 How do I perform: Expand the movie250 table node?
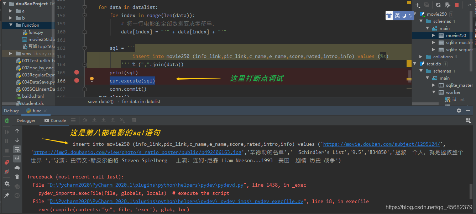coord(433,36)
